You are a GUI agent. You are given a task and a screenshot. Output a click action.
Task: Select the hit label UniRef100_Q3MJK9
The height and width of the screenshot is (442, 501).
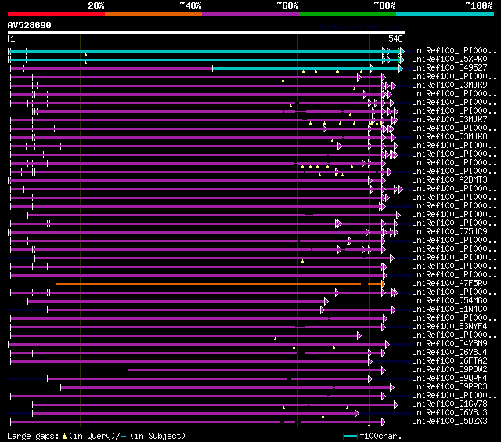(x=449, y=85)
